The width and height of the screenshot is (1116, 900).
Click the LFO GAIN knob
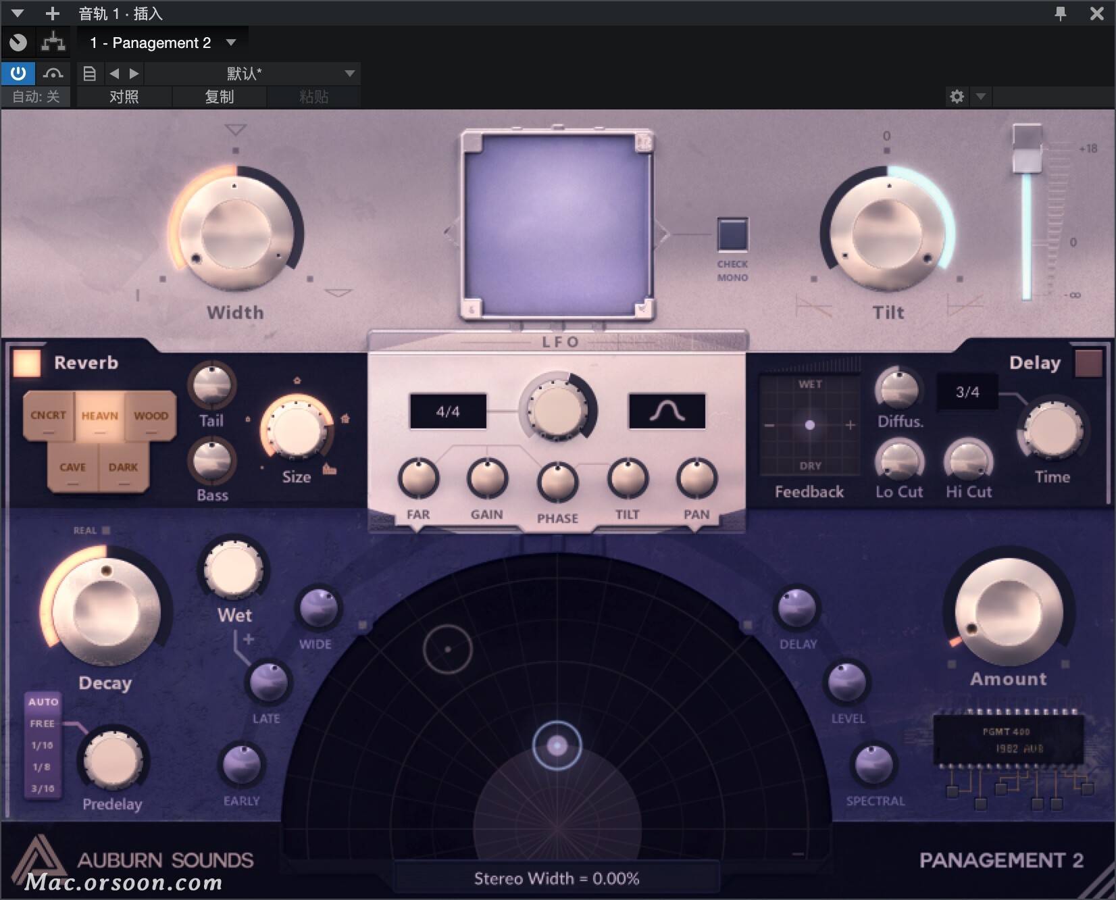pyautogui.click(x=487, y=478)
